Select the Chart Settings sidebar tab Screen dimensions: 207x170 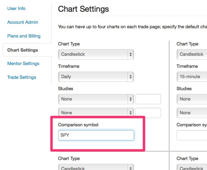22,50
